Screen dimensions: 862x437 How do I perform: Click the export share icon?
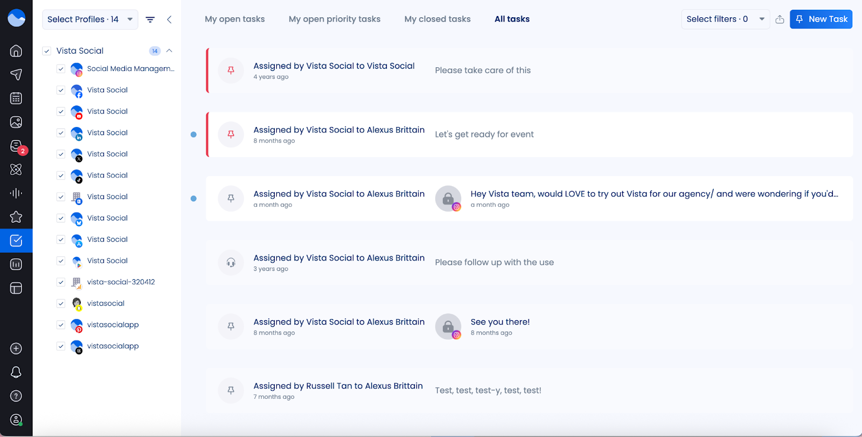(x=780, y=19)
